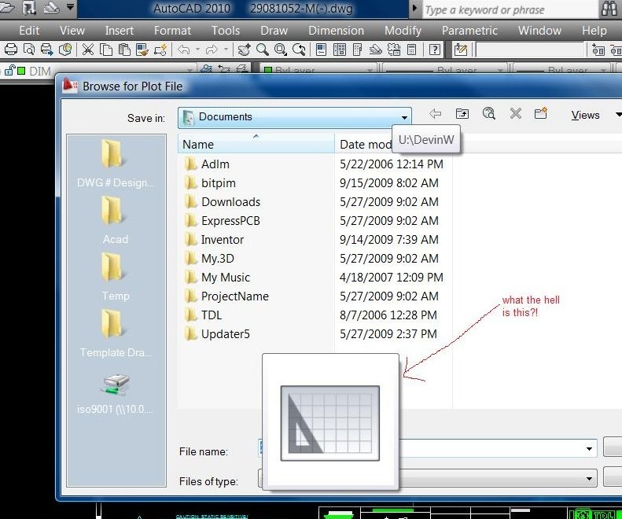Open the QuickCalc calculator icon
Image resolution: width=622 pixels, height=519 pixels.
coord(412,50)
